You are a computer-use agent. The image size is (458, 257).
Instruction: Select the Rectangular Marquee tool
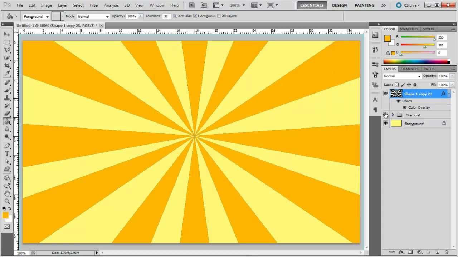pyautogui.click(x=7, y=42)
